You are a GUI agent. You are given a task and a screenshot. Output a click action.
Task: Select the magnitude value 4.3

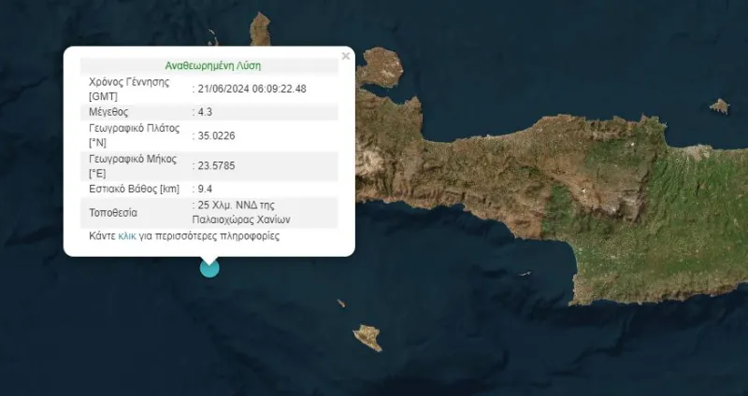point(205,112)
